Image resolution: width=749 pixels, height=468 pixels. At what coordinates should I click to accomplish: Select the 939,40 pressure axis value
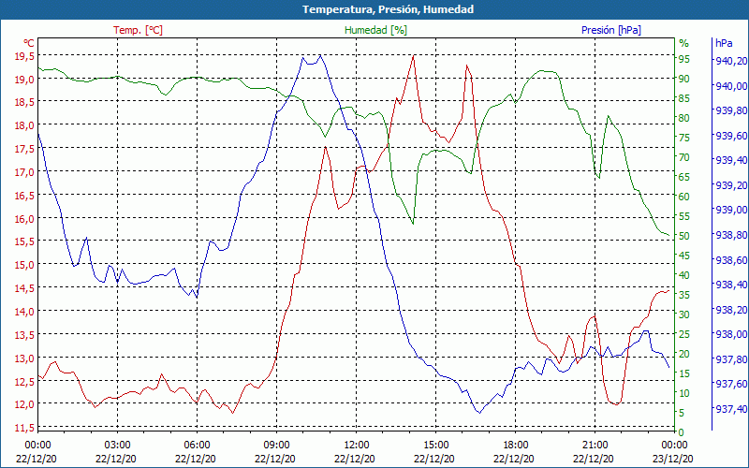[731, 160]
